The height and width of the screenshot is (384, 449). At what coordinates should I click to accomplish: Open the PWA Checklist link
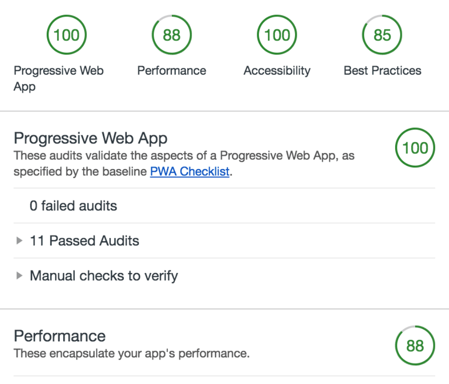pyautogui.click(x=190, y=171)
